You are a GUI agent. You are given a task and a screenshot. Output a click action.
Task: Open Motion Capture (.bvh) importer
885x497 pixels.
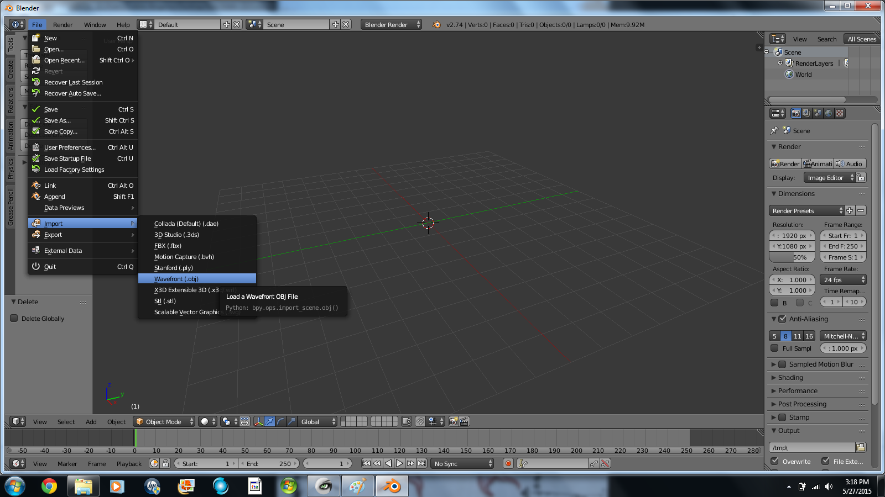point(197,257)
